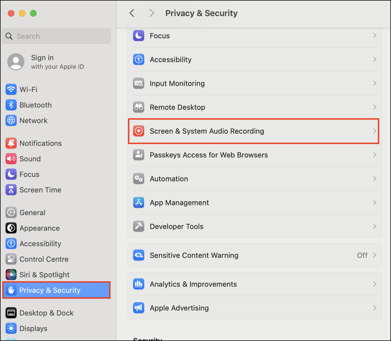Click the Apple Advertising megaphone icon

coord(139,308)
